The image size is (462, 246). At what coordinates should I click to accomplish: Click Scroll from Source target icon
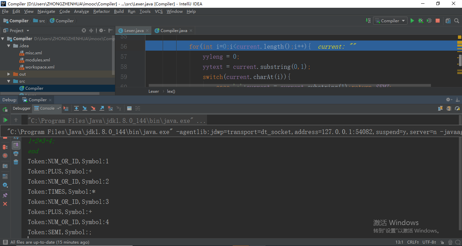coord(84,30)
